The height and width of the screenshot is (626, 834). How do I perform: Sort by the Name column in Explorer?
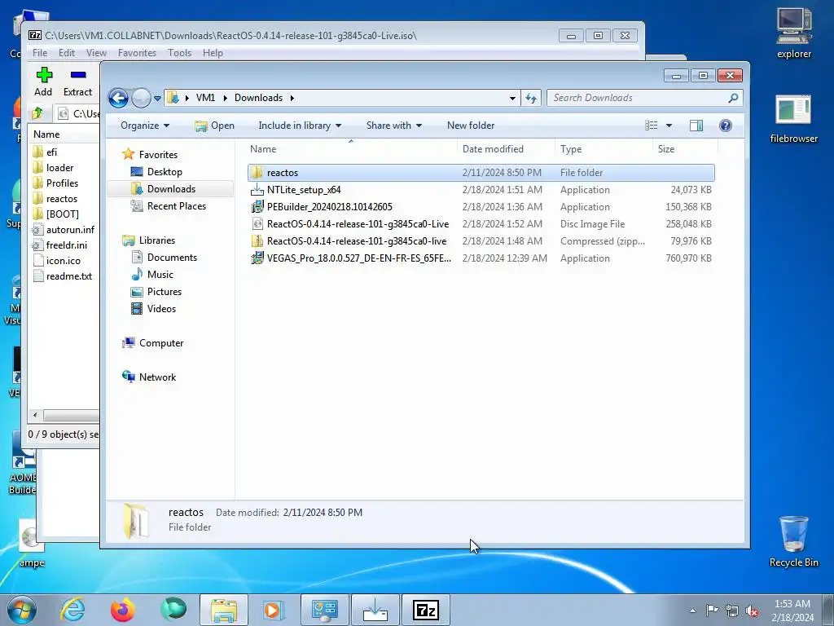[351, 149]
